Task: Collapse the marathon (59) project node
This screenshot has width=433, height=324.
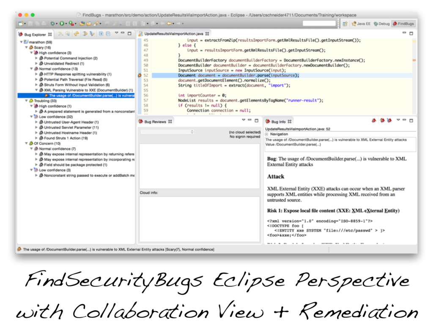Action: 21,42
